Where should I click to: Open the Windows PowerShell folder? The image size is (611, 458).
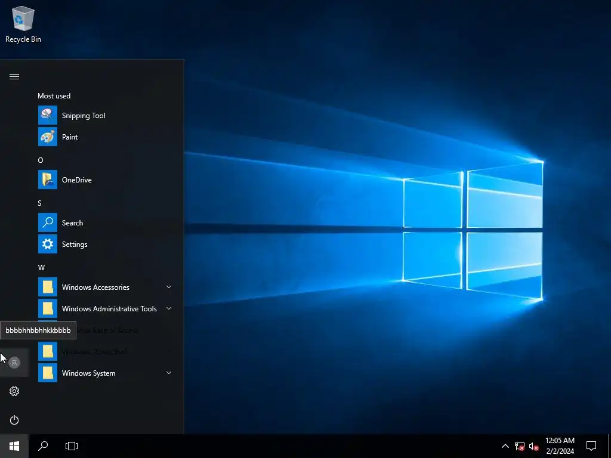[x=105, y=351]
